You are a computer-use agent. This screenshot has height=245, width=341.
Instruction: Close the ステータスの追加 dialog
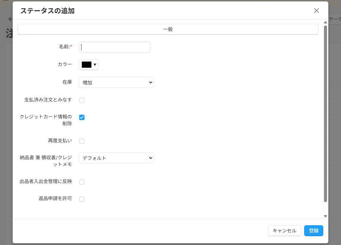(x=316, y=11)
